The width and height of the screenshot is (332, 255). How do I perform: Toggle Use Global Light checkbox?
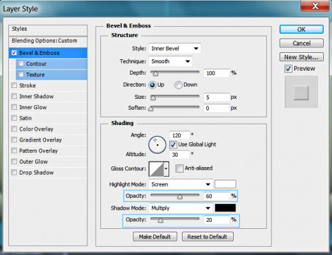(x=173, y=145)
